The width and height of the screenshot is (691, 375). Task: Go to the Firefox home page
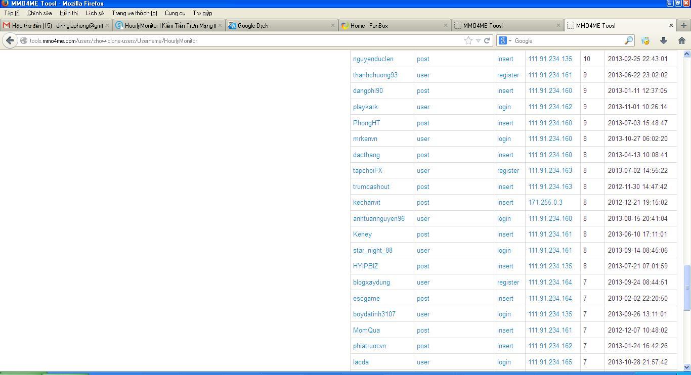tap(682, 40)
